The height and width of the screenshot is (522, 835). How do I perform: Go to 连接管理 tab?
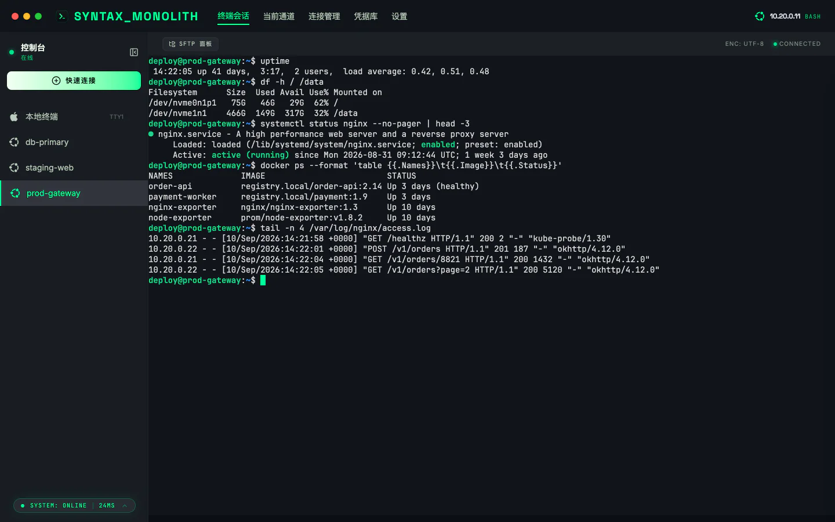(324, 16)
